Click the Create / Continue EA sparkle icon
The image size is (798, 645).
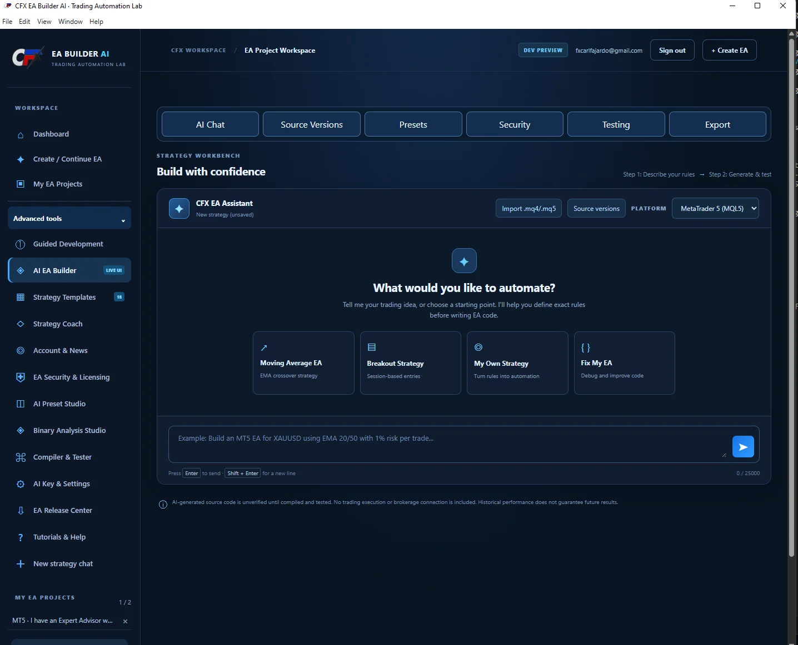(x=21, y=159)
